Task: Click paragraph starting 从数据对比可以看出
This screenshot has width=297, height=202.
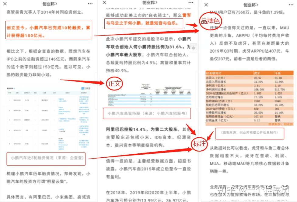Action: [x=250, y=160]
